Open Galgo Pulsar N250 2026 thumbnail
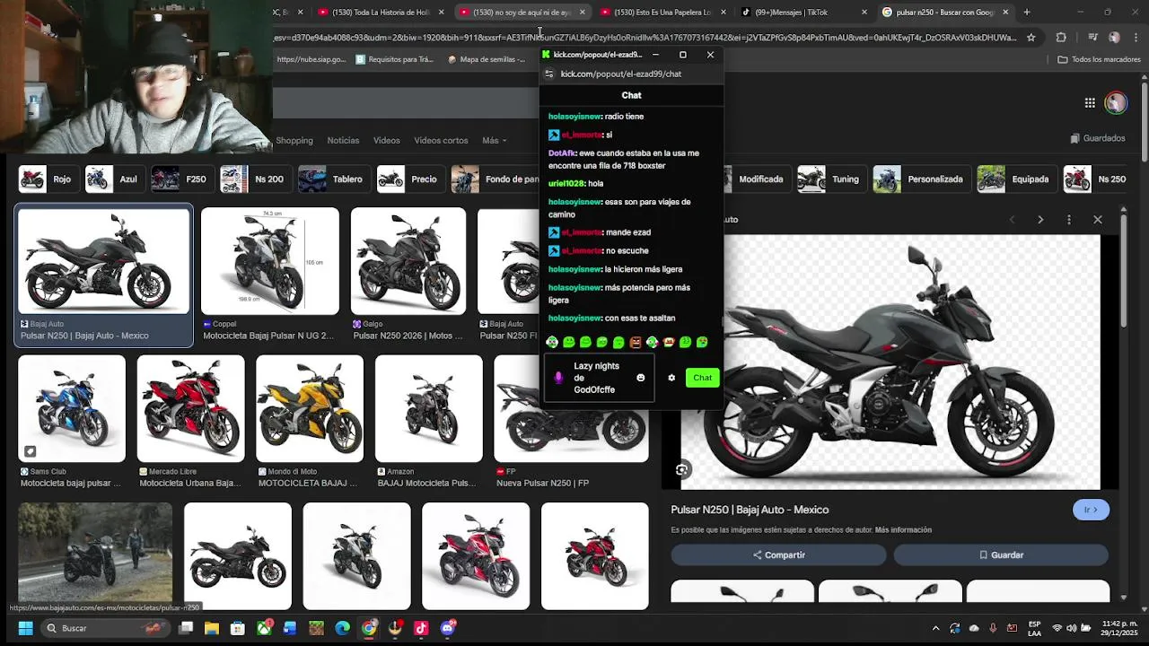1149x646 pixels. [x=408, y=262]
